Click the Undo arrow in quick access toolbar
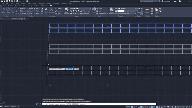 (x=19, y=1)
